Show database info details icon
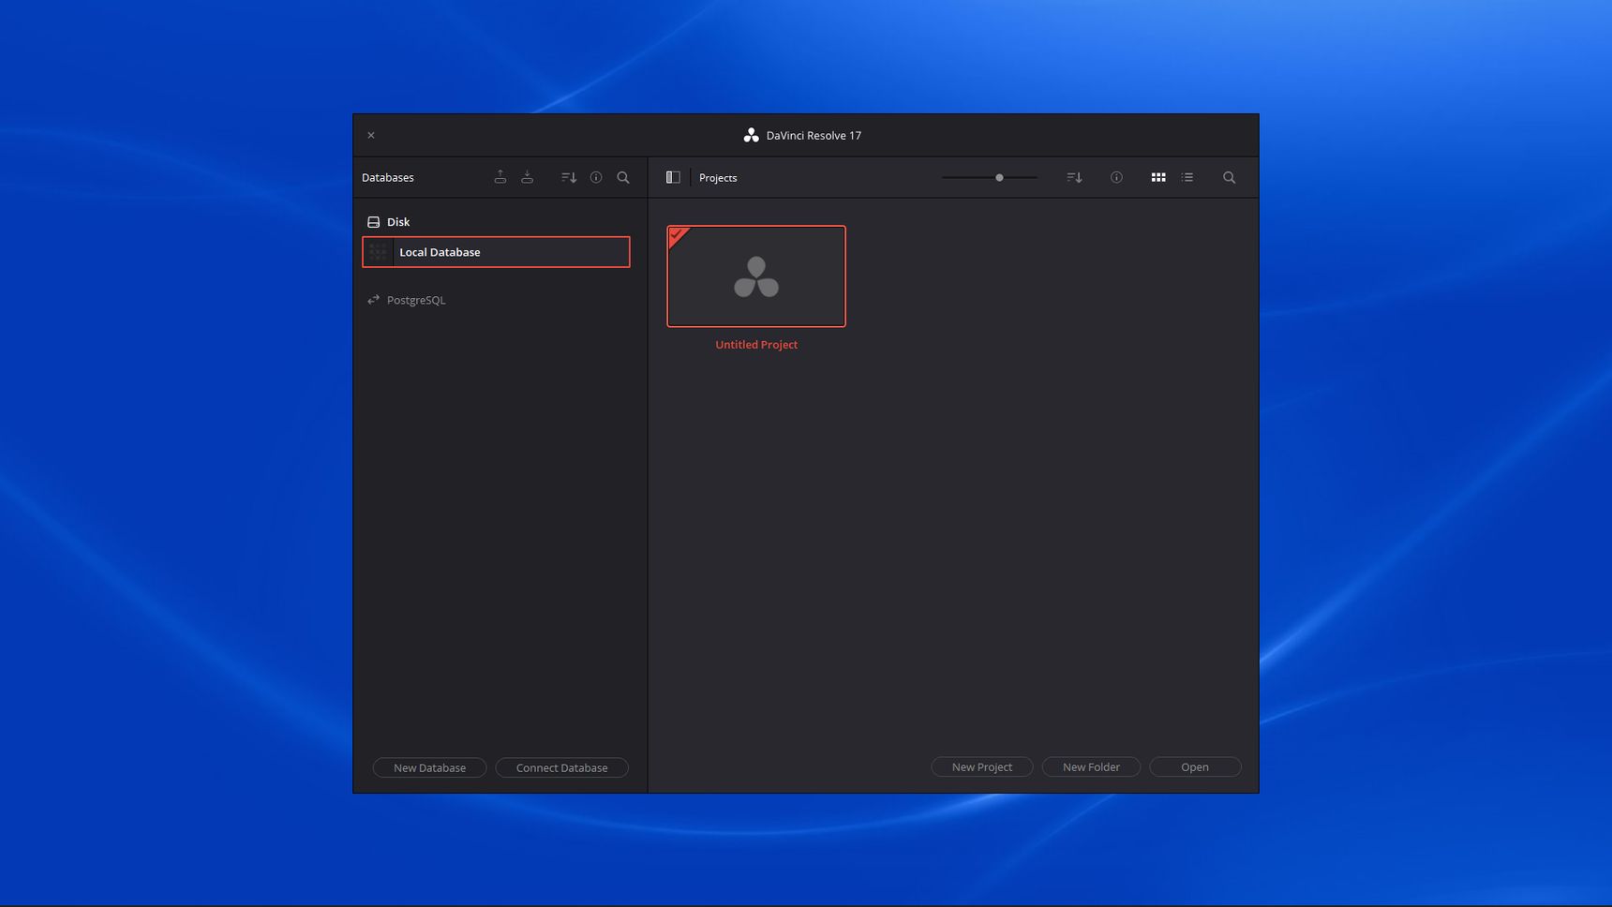The image size is (1612, 907). click(596, 177)
